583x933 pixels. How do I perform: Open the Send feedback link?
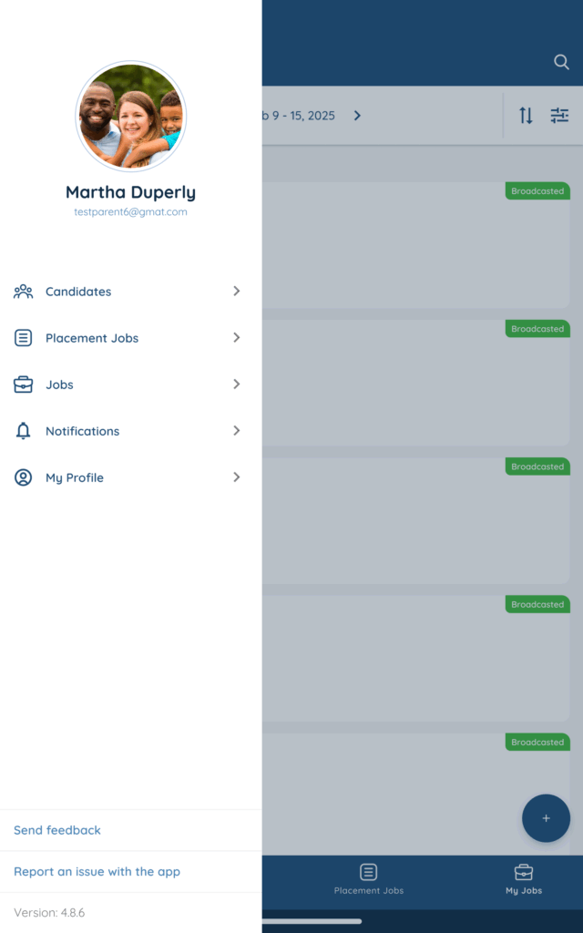(x=57, y=830)
